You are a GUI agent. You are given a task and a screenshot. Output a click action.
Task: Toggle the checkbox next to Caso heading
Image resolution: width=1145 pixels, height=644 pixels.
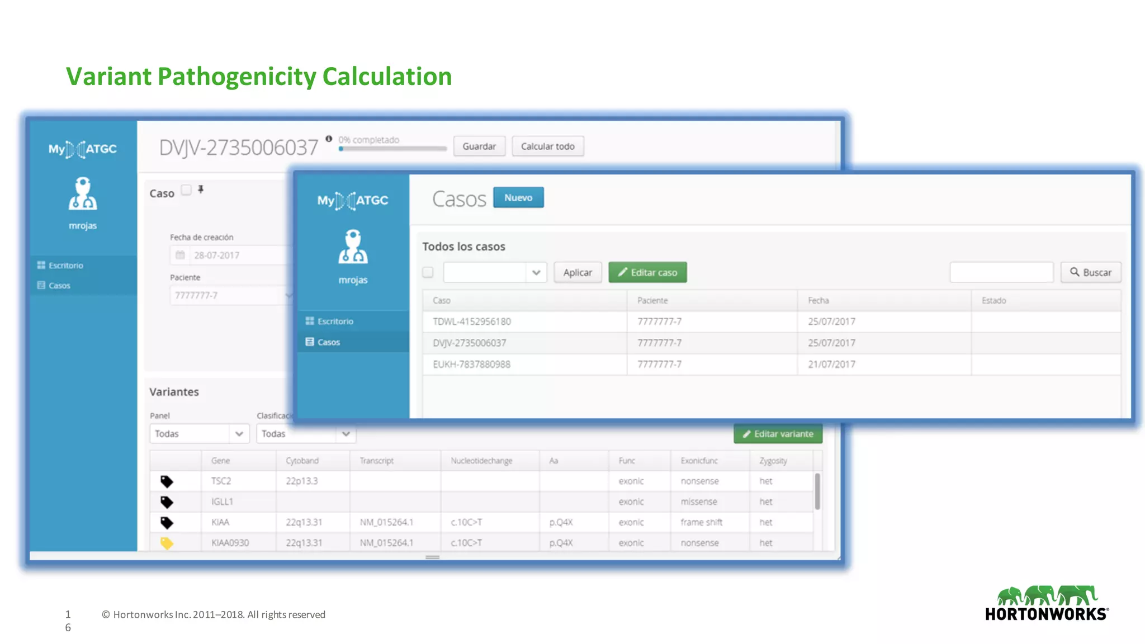[x=186, y=190]
